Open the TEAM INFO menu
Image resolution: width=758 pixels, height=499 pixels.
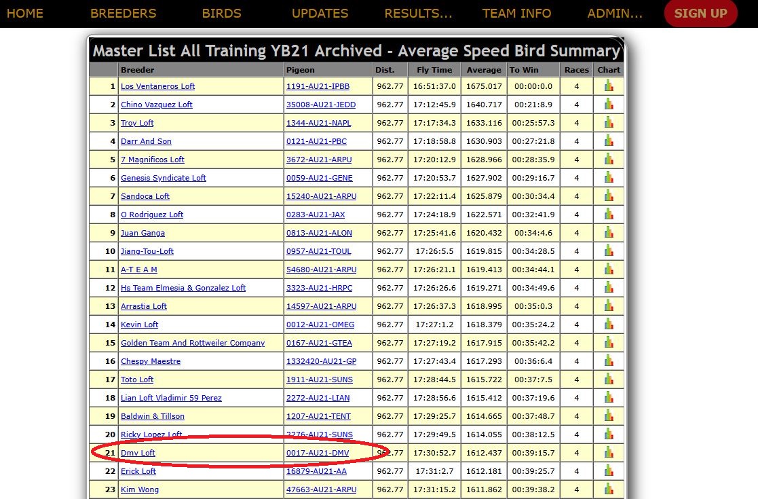(x=516, y=14)
